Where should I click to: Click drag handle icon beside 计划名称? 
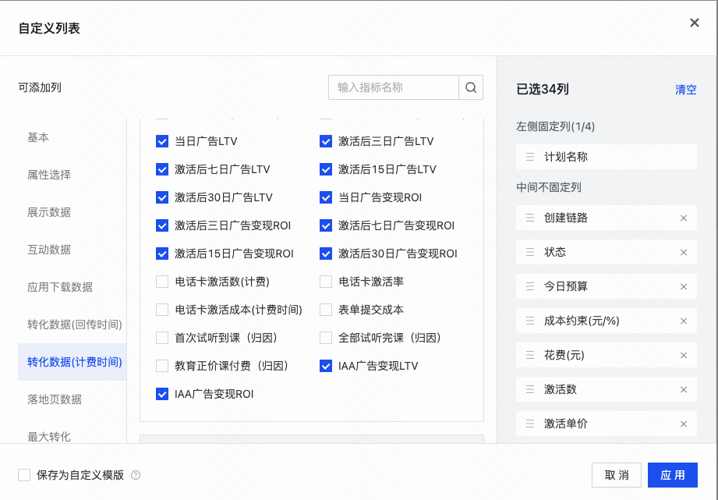click(x=530, y=158)
